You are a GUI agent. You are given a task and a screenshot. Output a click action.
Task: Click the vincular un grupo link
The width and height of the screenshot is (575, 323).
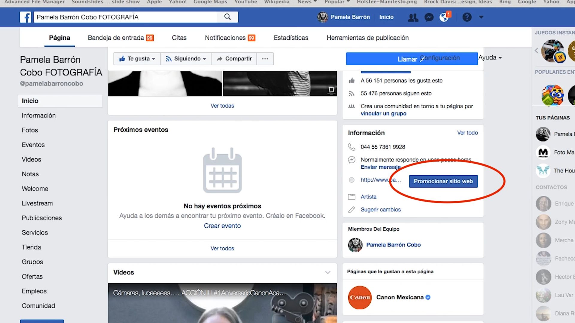tap(383, 114)
